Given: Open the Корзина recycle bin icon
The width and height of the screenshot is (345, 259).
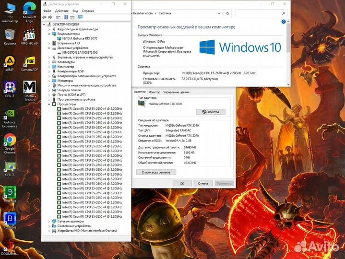Looking at the screenshot, I should (10, 37).
